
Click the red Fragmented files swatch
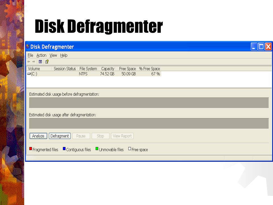pos(31,149)
